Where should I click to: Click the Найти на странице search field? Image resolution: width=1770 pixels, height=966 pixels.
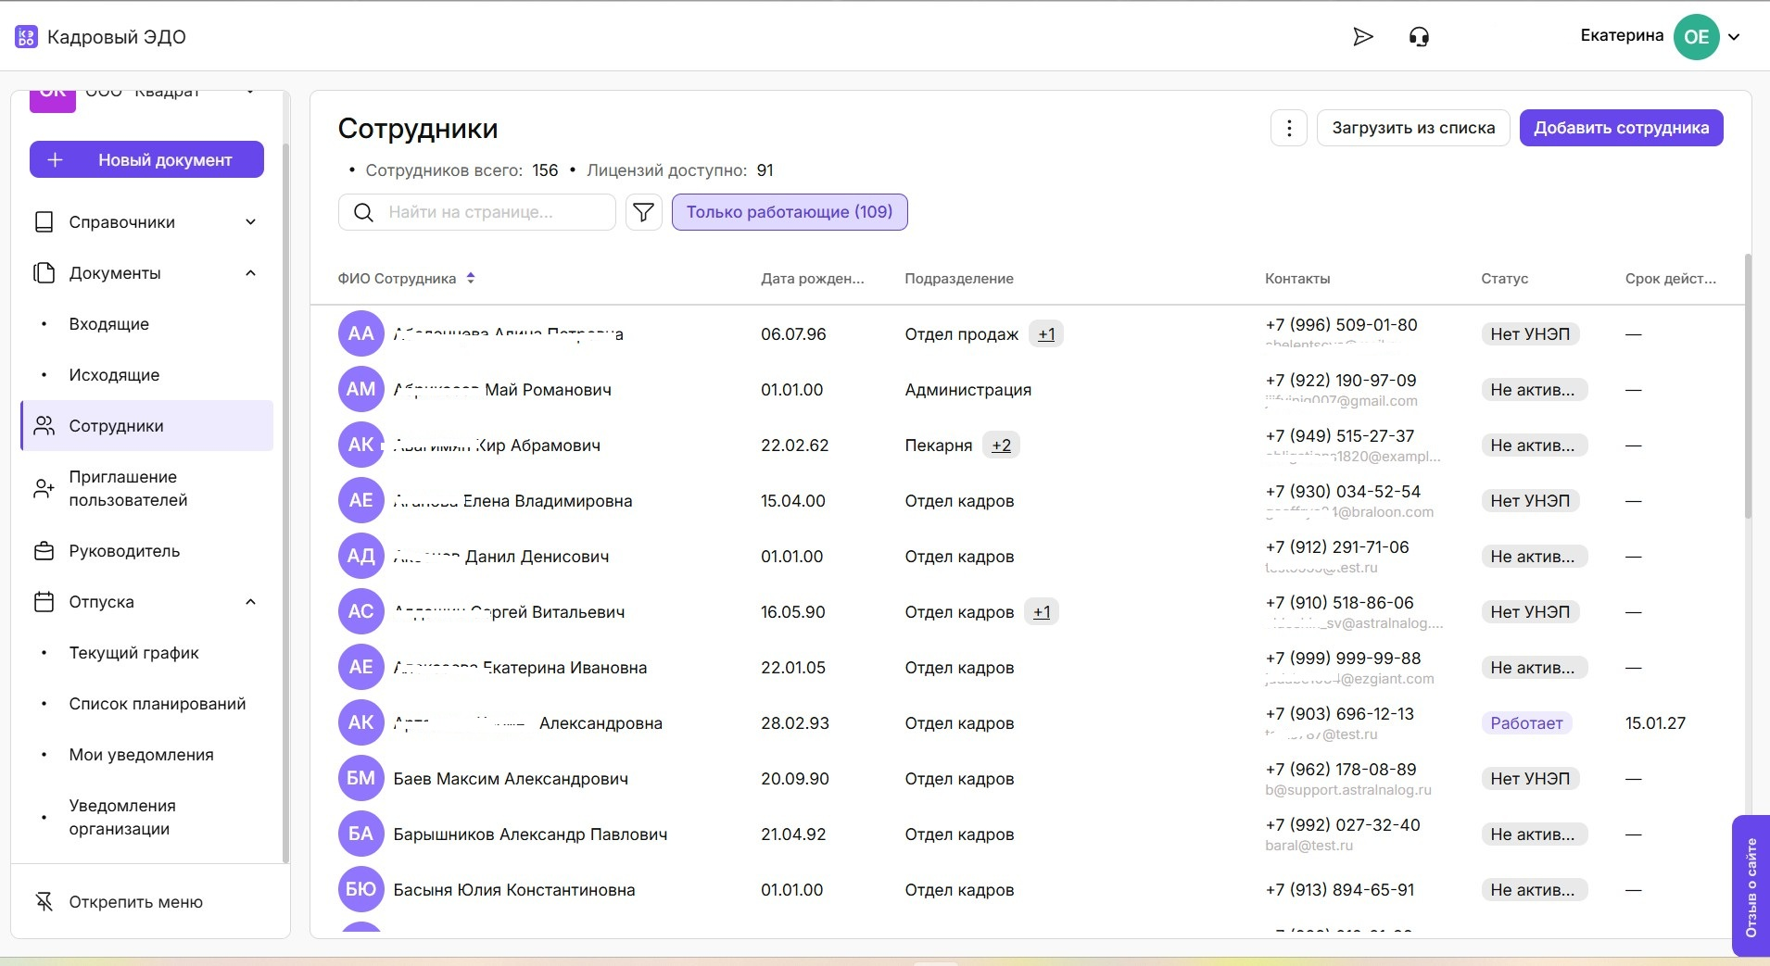point(491,212)
